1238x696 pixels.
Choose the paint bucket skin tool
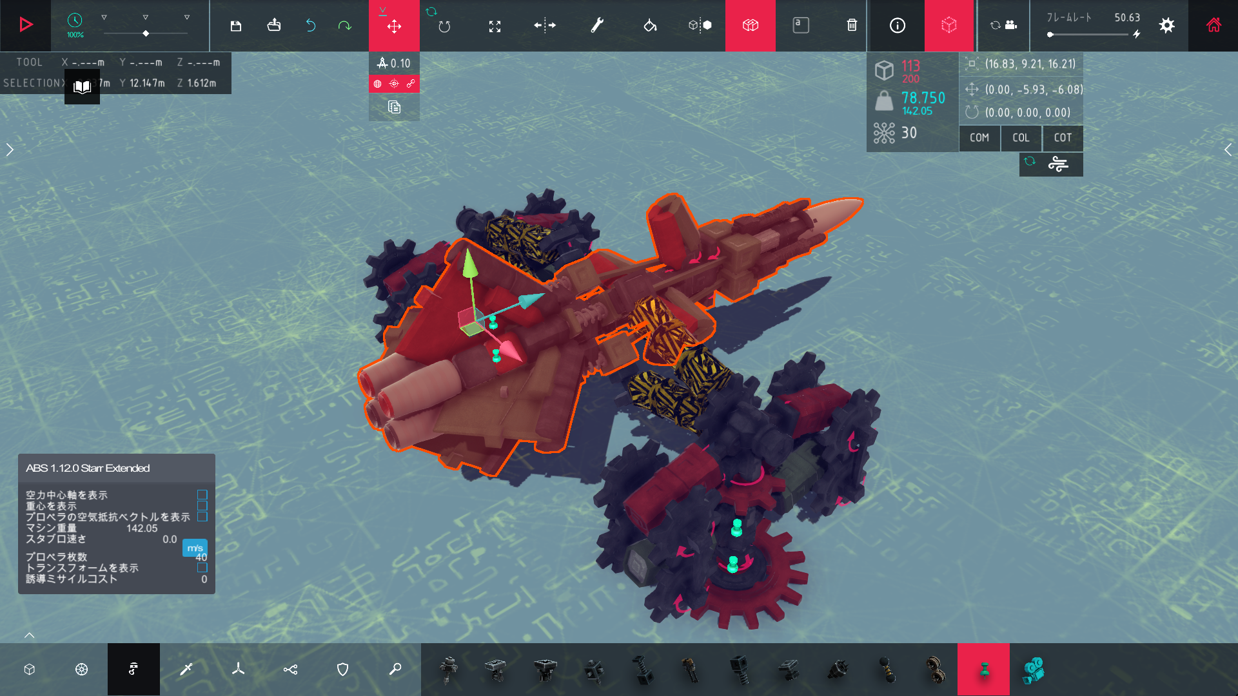point(650,26)
